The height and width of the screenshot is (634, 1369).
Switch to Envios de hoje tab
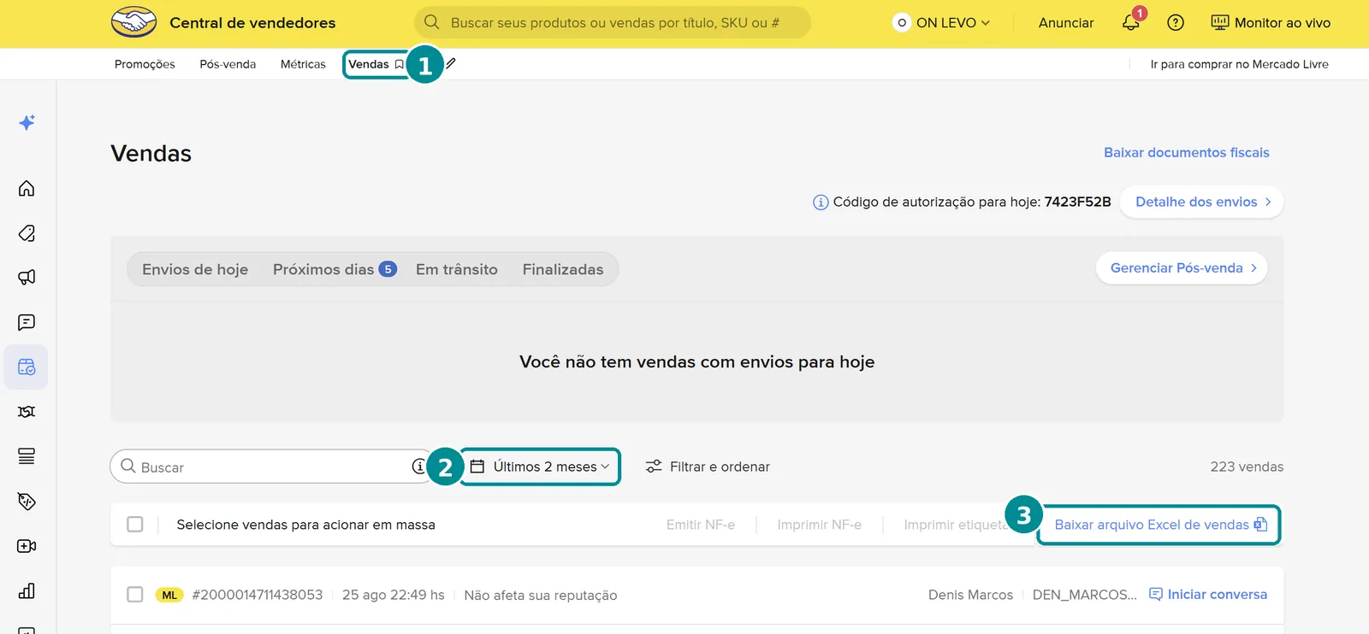pos(195,269)
